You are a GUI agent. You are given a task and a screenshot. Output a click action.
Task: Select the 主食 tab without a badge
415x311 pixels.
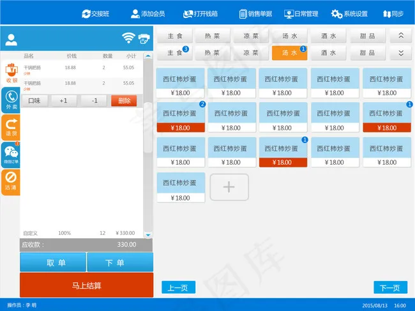[175, 36]
